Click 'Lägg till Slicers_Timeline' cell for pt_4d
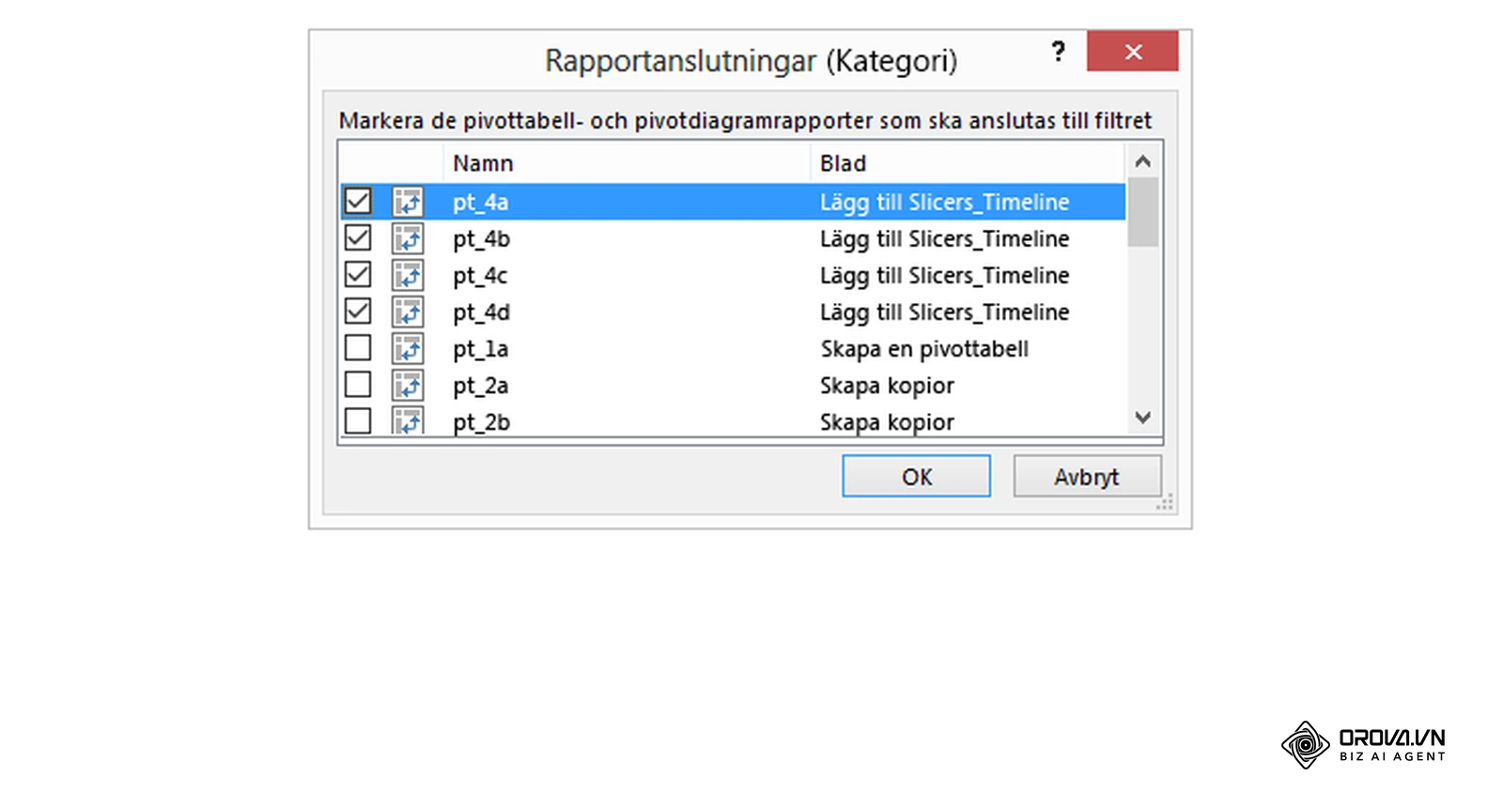Screen dimensions: 1503x807 point(944,312)
